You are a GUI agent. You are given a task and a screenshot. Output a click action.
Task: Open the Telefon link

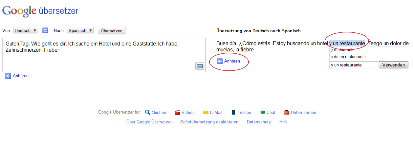coord(244,112)
